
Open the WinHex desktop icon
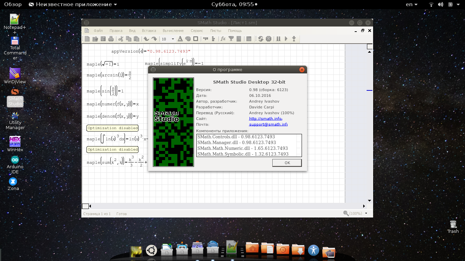[15, 141]
